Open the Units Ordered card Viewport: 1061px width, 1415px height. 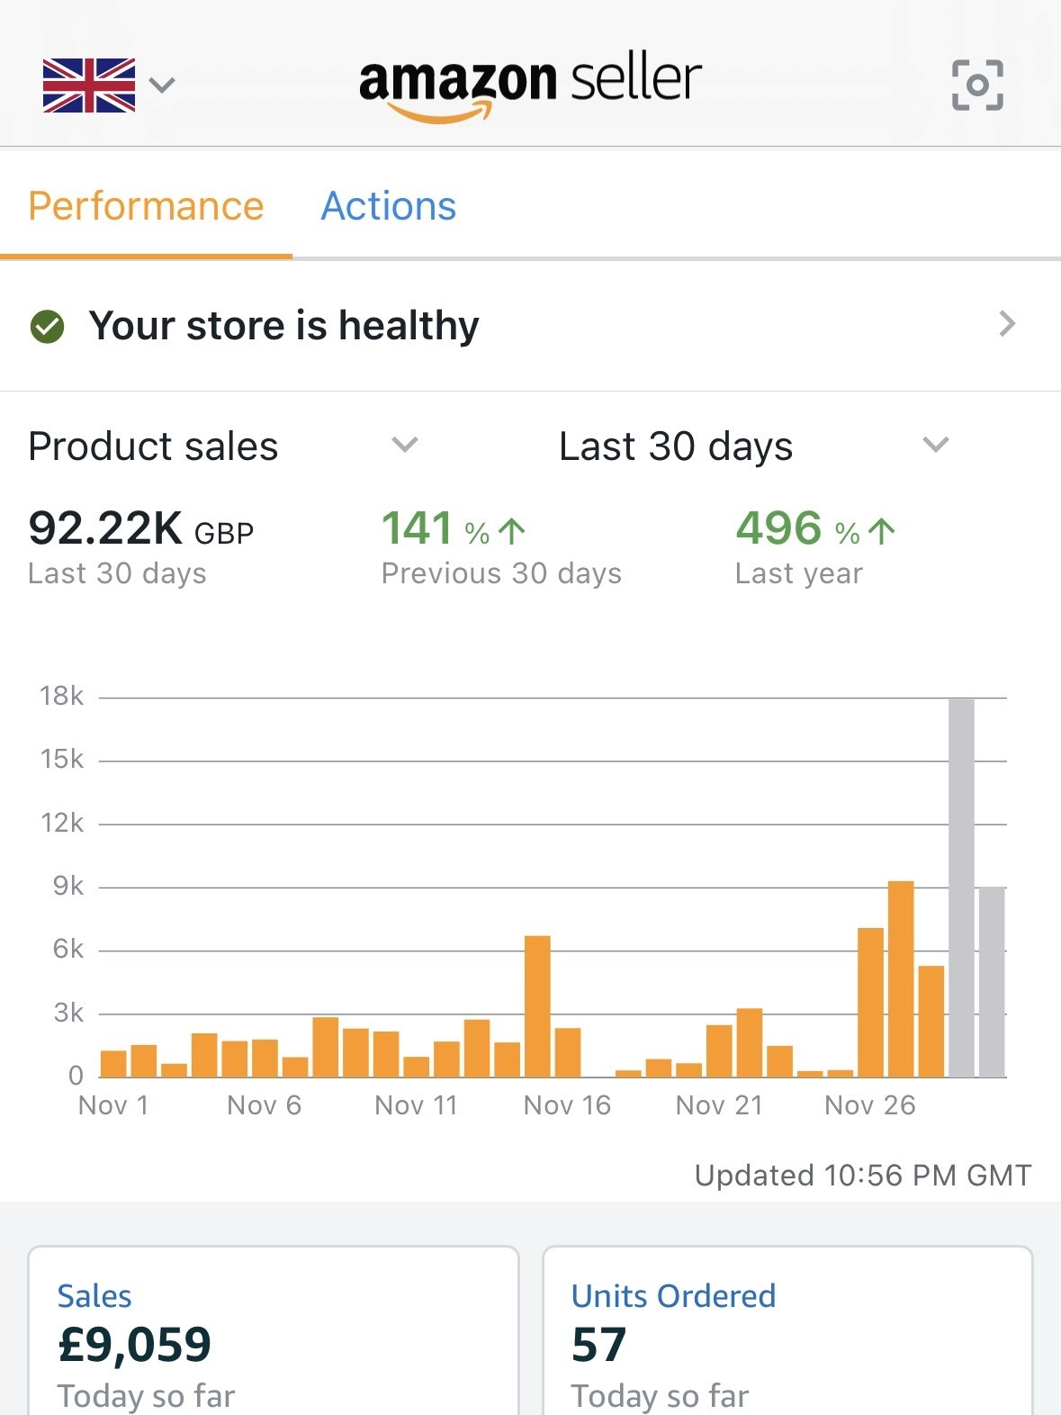tap(787, 1323)
